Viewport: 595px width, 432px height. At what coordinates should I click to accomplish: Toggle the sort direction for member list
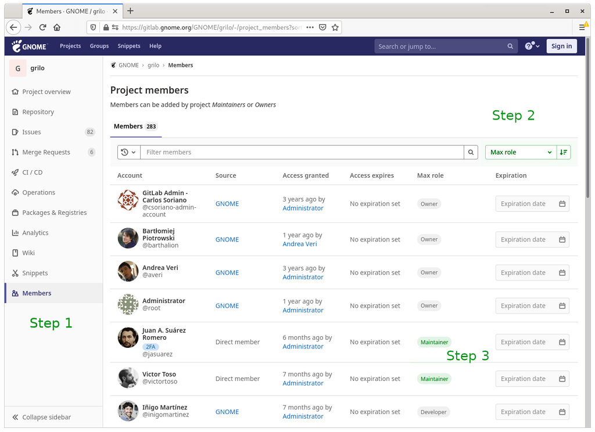(563, 152)
